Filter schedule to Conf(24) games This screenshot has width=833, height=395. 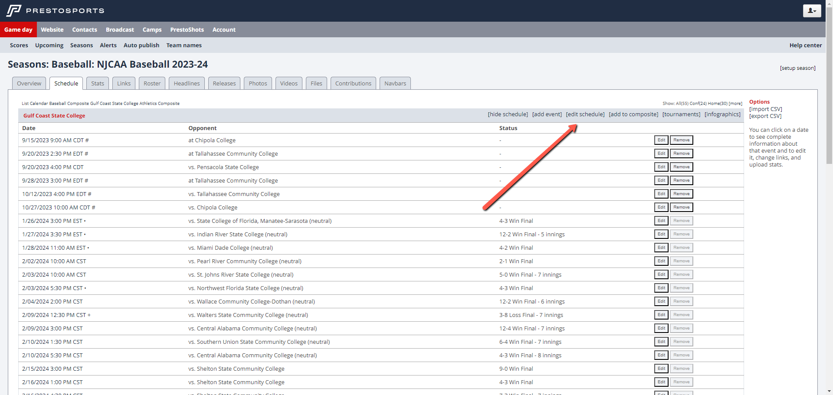(698, 104)
